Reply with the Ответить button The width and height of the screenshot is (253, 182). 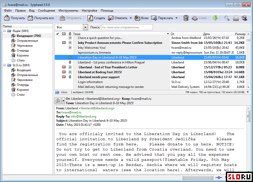tap(118, 18)
